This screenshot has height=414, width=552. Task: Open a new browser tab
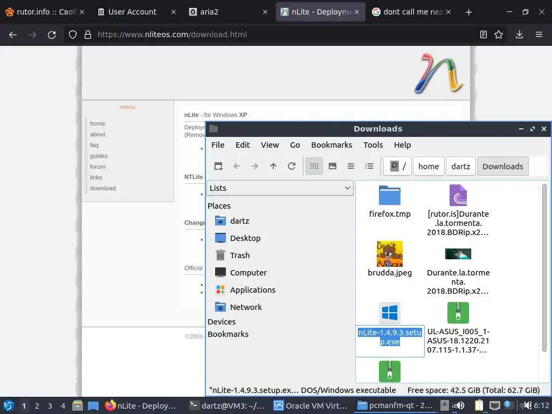tap(468, 12)
